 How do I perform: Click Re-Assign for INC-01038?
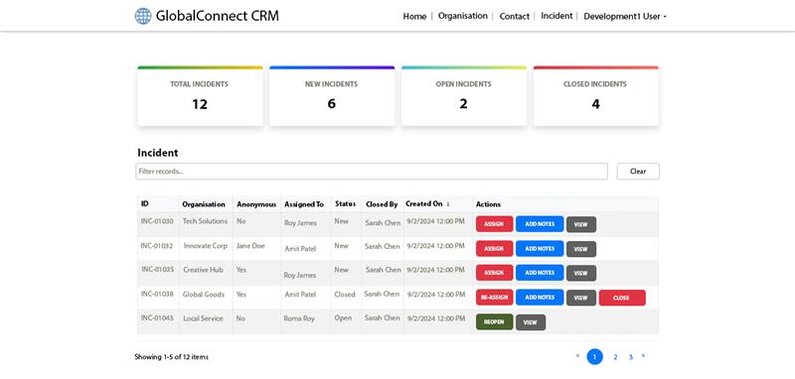(494, 298)
